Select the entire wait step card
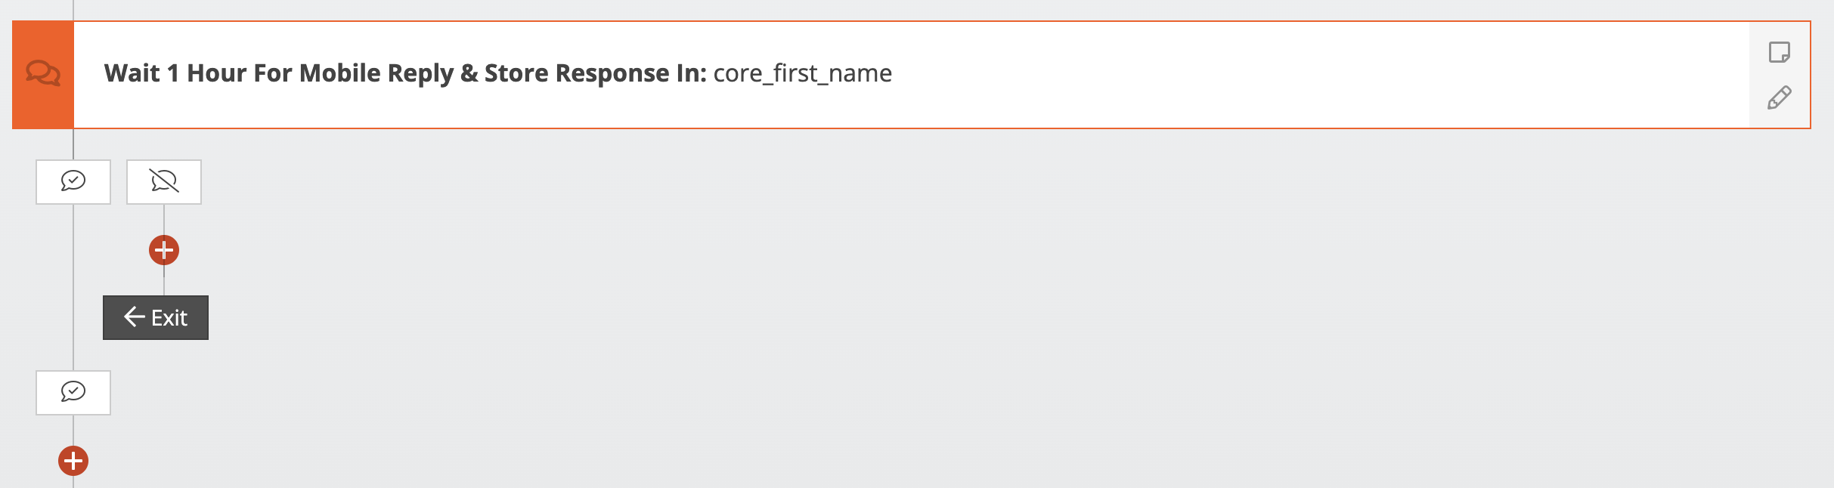 907,74
